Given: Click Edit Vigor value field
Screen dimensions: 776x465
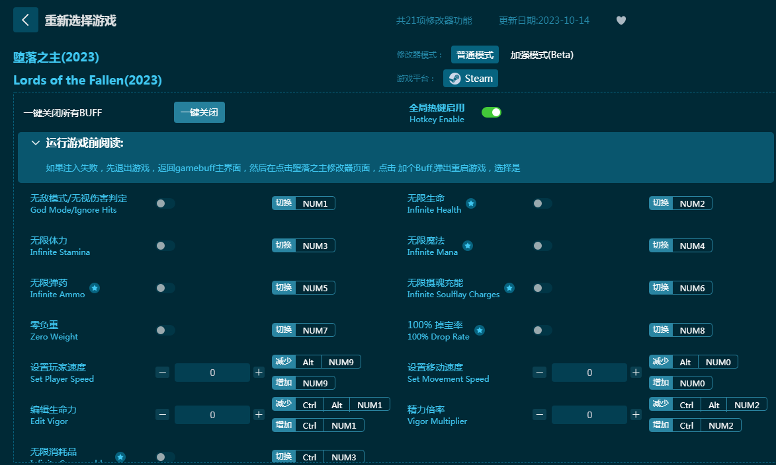Looking at the screenshot, I should [x=212, y=415].
